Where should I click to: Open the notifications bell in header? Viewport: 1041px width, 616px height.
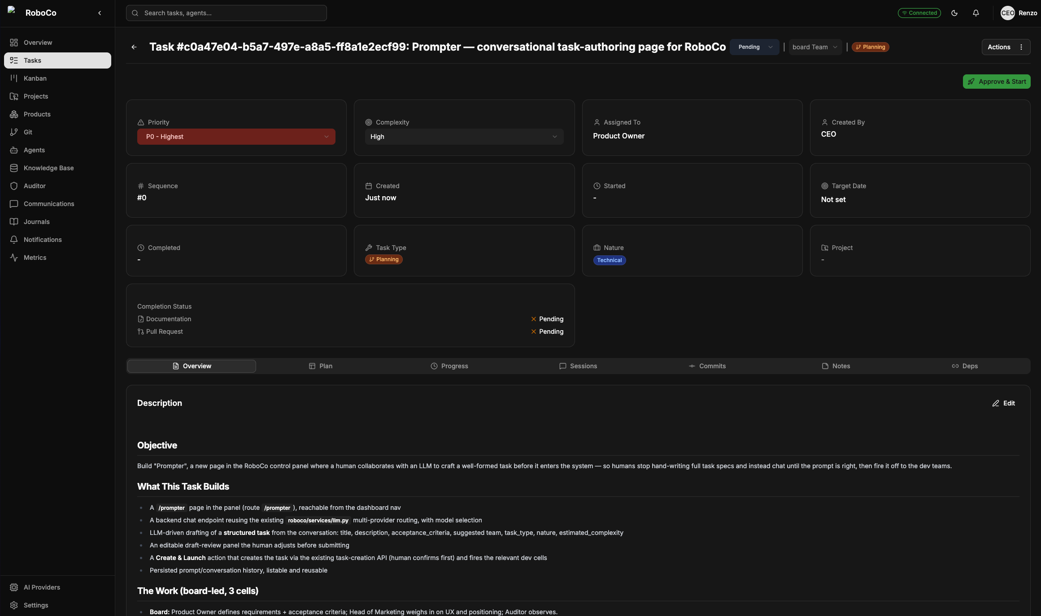coord(976,13)
